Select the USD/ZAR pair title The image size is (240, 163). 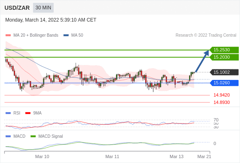[x=17, y=8]
